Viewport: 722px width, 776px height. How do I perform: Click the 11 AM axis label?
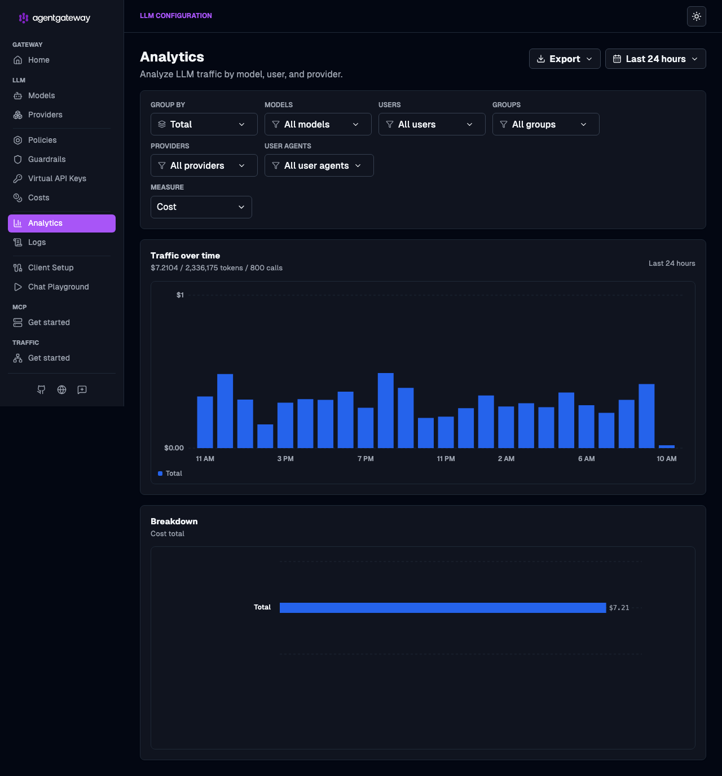[205, 459]
